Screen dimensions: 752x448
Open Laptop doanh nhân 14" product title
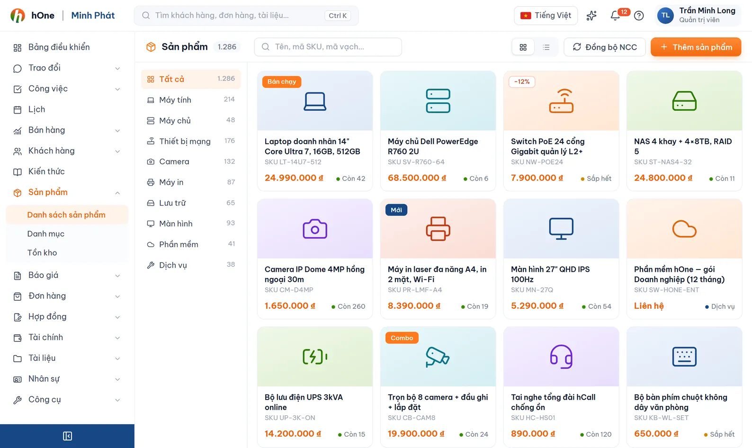pos(313,146)
